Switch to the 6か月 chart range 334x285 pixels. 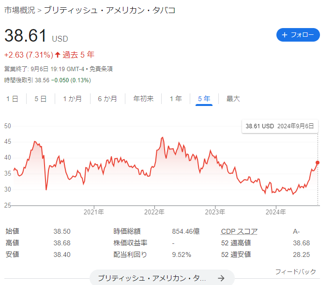click(107, 99)
